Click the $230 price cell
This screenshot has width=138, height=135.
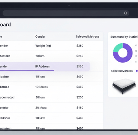point(80,97)
